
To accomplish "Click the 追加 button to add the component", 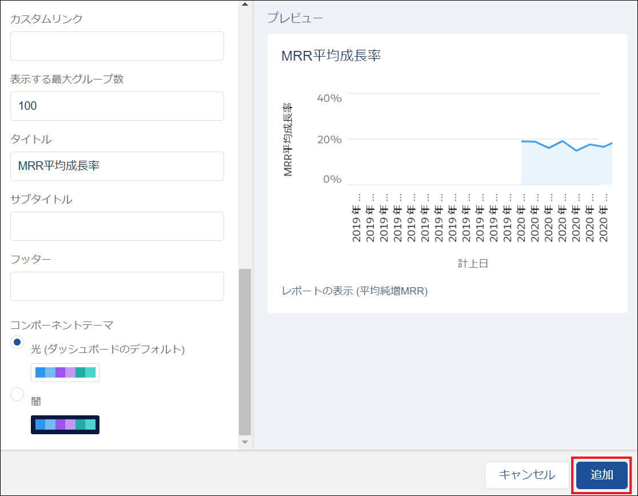I will pos(601,475).
